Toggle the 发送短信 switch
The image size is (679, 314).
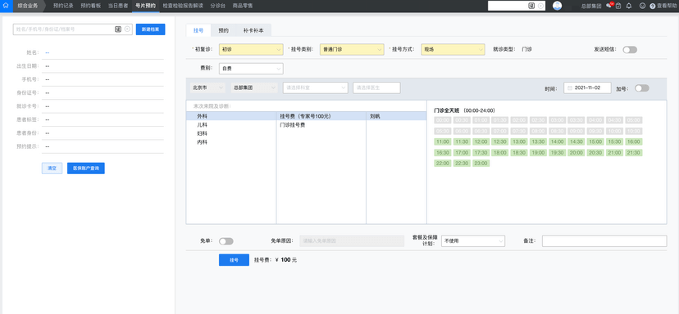pyautogui.click(x=630, y=50)
